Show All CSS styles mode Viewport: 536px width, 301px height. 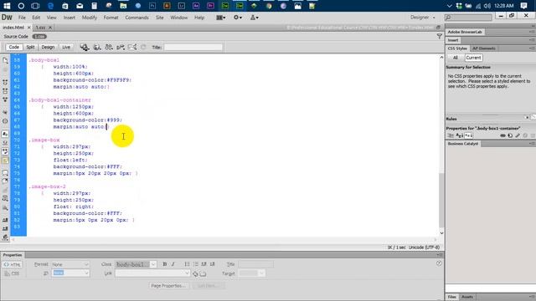[456, 58]
